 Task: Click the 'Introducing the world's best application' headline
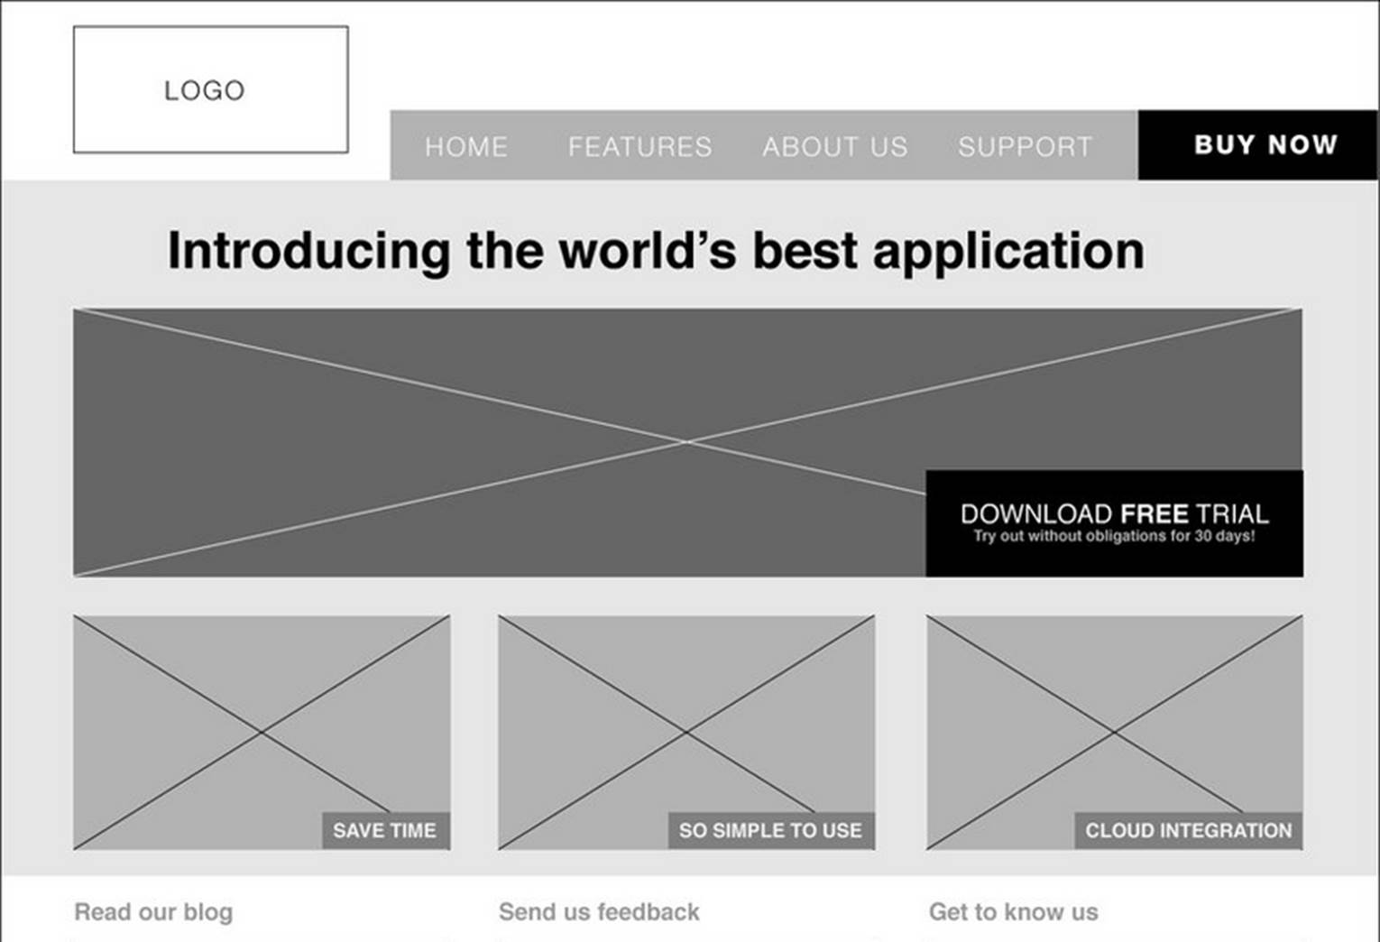coord(656,251)
